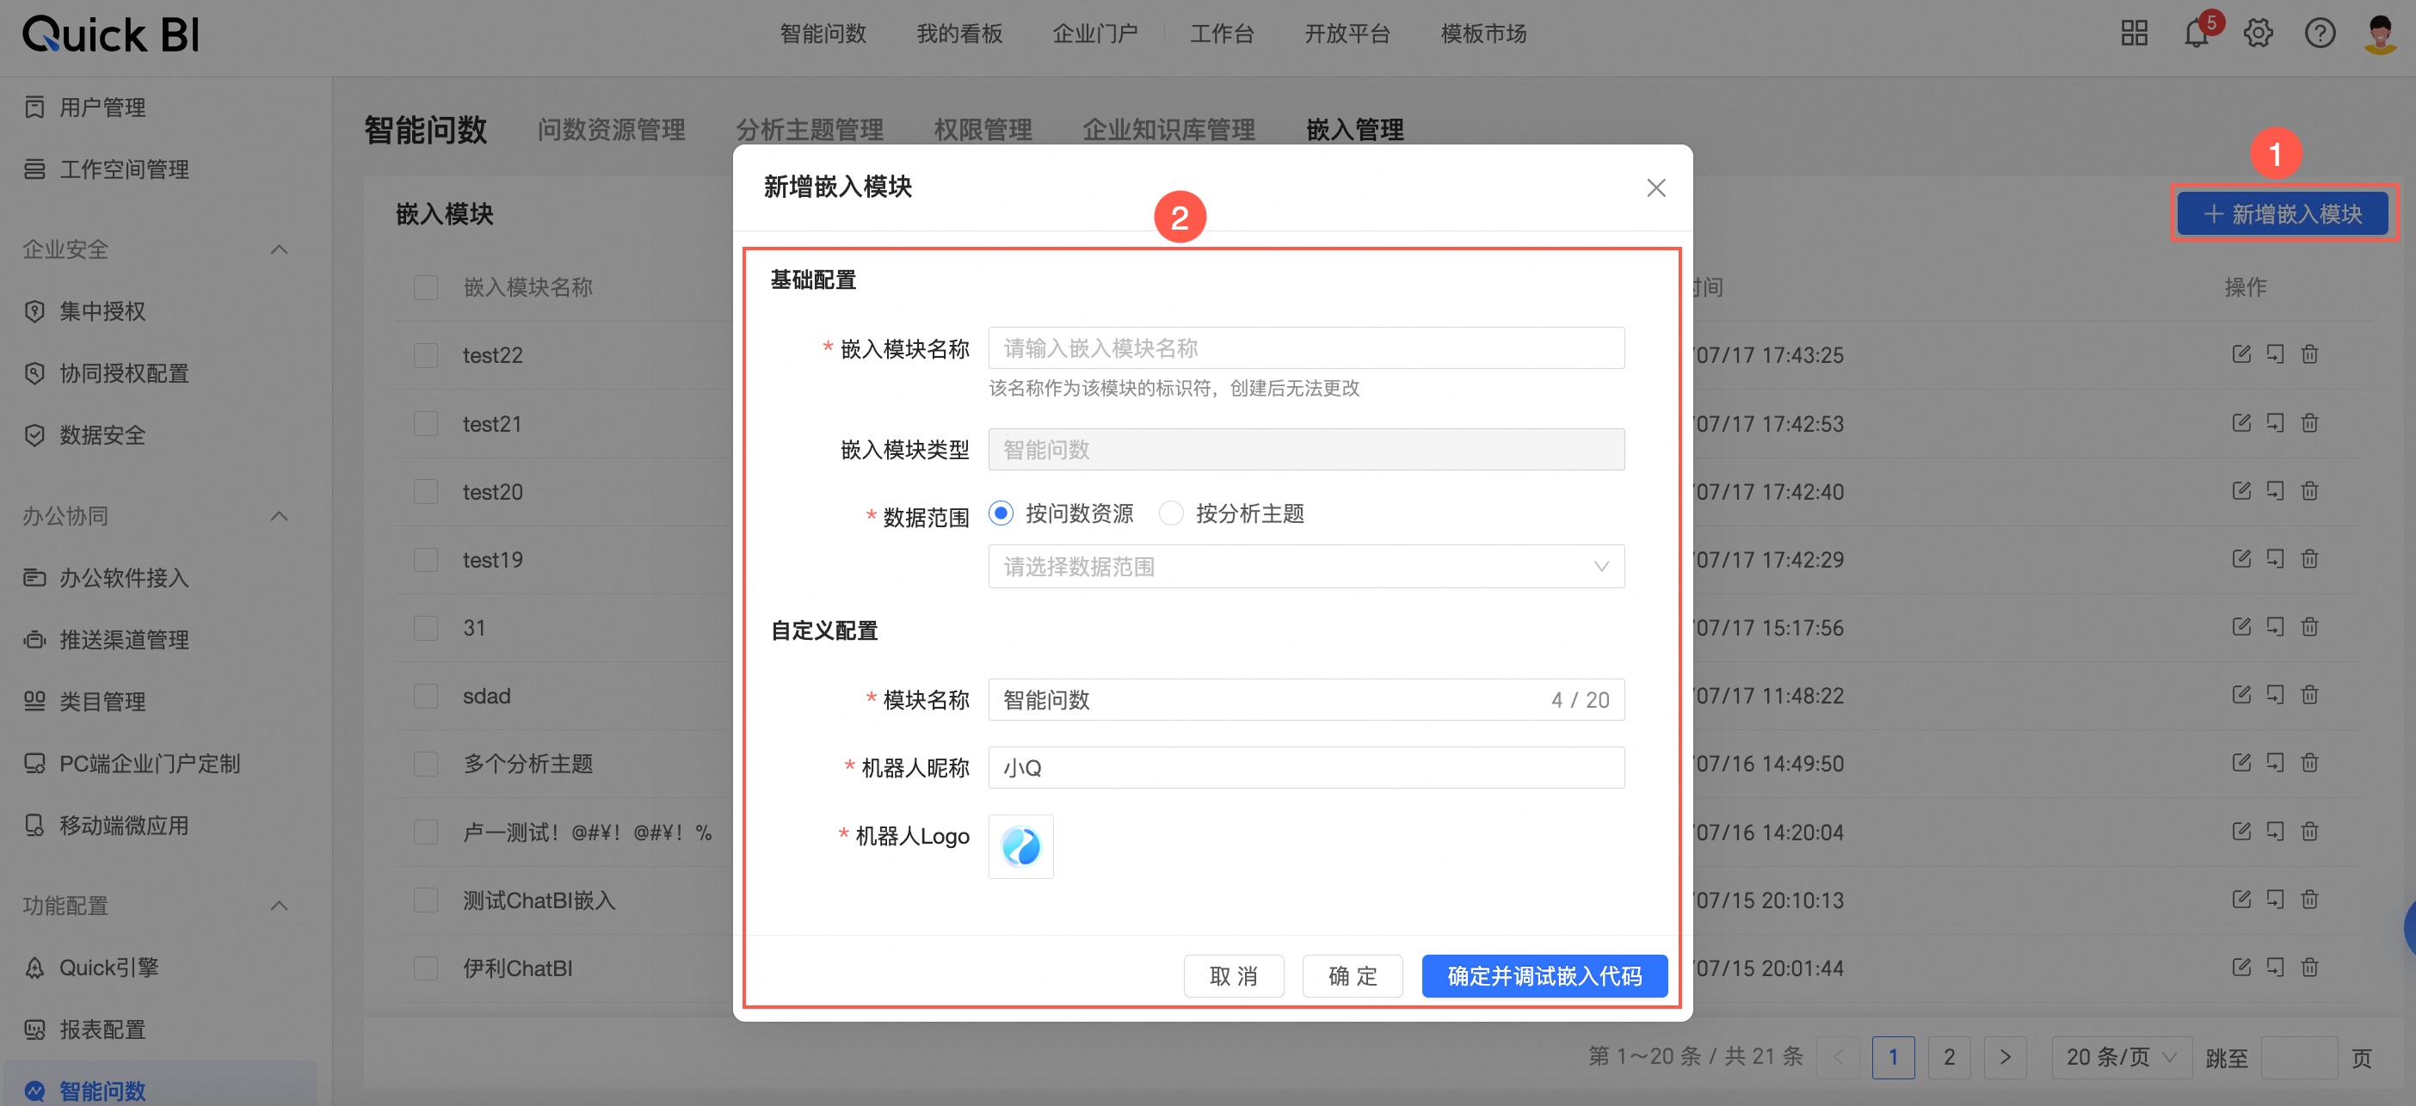Copy the test20 module with duplicate icon
This screenshot has height=1106, width=2416.
tap(2275, 490)
